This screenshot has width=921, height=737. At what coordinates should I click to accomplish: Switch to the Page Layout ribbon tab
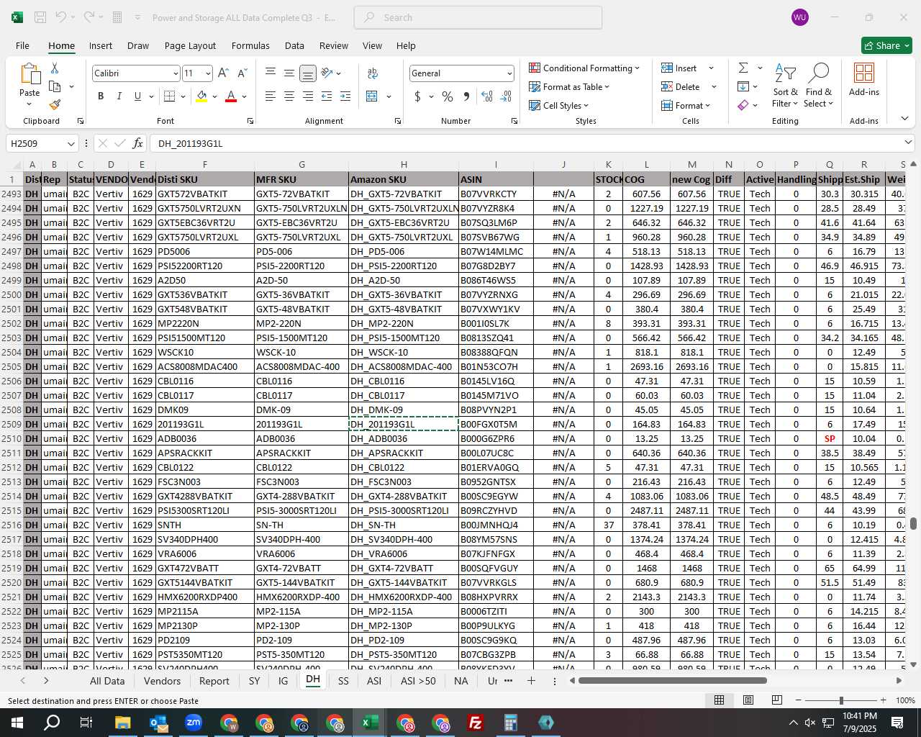(x=190, y=45)
